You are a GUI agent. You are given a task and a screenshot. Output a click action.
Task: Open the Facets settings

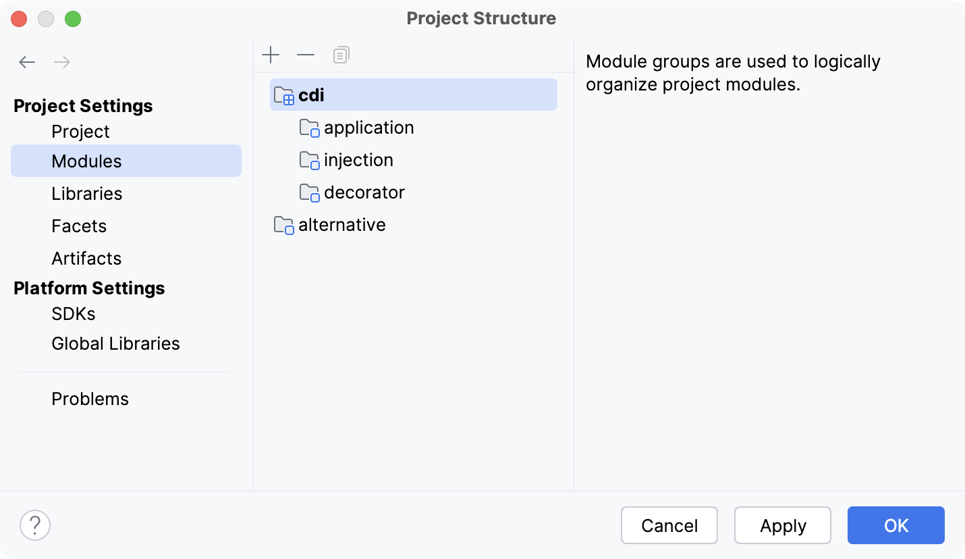tap(79, 225)
